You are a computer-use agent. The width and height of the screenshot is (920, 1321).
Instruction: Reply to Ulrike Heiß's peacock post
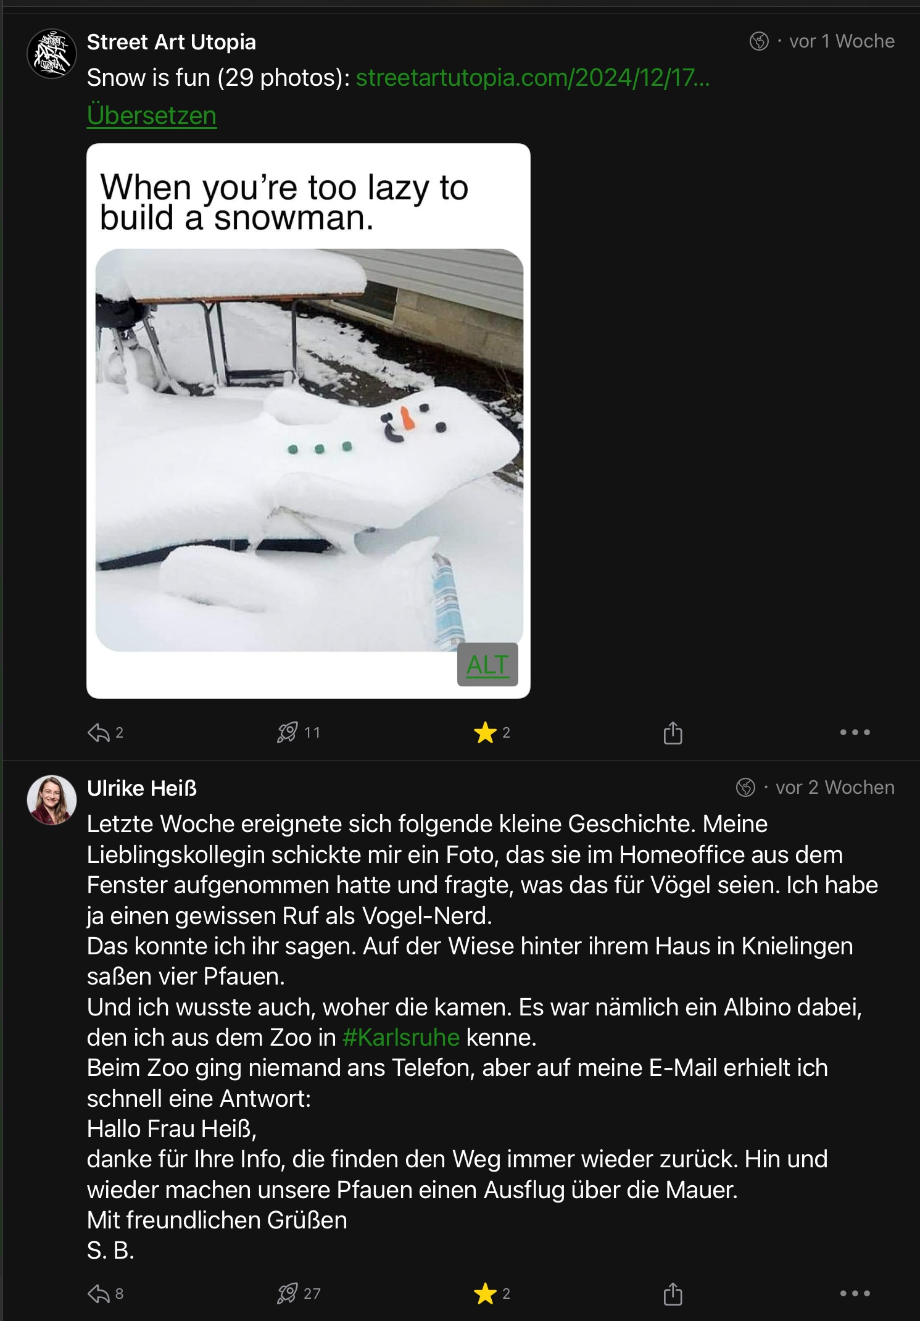point(99,1293)
